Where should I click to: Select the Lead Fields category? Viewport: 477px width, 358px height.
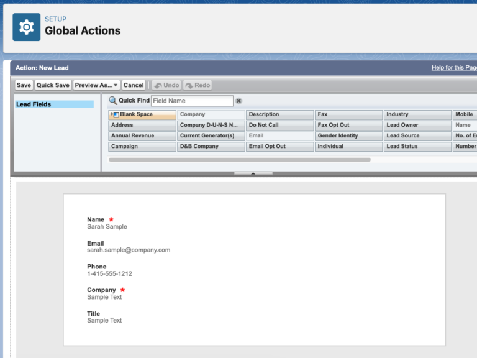[x=55, y=104]
